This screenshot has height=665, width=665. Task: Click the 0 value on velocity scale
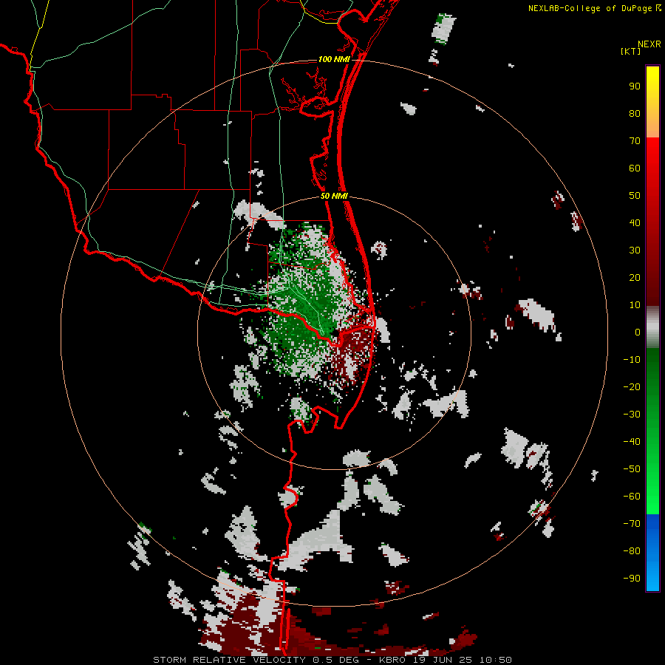click(638, 332)
